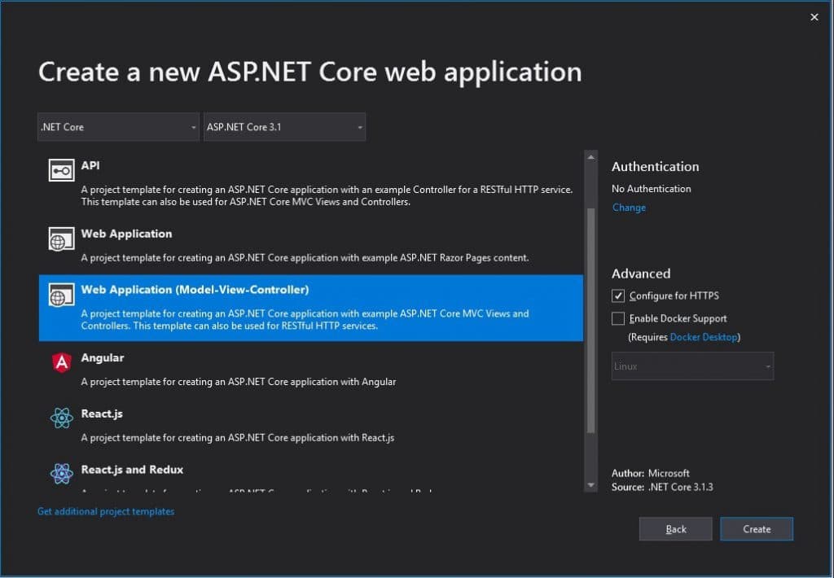Click the scroll down arrow of template list

590,485
